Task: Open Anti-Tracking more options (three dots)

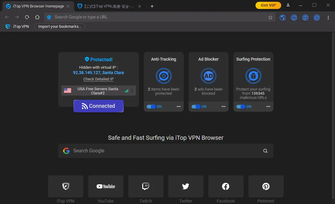Action: coord(179,106)
